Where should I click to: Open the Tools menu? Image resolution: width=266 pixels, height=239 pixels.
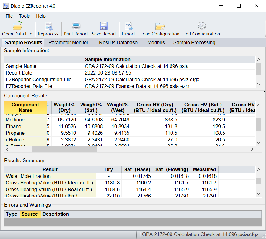[x=25, y=16]
